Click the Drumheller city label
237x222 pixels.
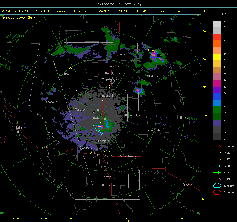pos(154,130)
